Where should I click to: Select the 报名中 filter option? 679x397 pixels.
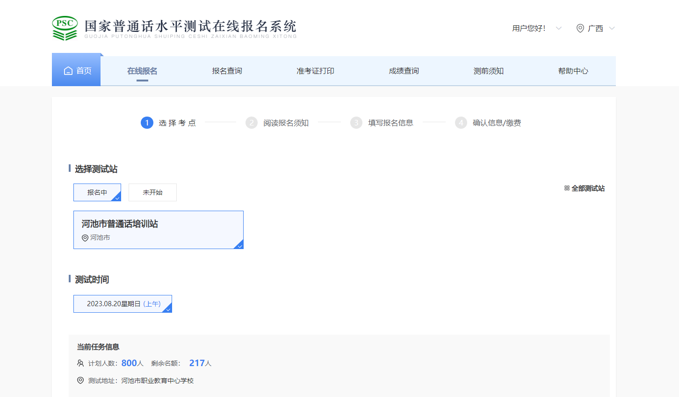pyautogui.click(x=97, y=192)
